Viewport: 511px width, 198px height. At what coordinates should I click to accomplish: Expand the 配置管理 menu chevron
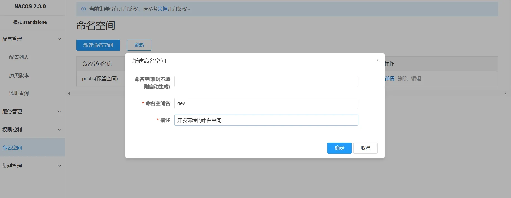59,39
